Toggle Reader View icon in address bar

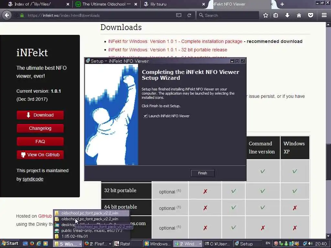(x=178, y=15)
